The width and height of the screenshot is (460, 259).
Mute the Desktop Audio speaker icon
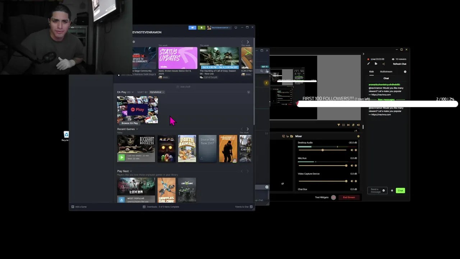(x=352, y=150)
